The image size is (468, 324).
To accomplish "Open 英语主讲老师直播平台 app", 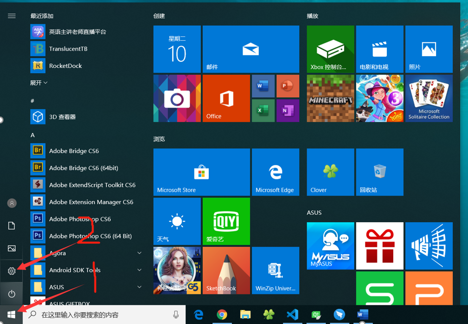I will tap(86, 31).
